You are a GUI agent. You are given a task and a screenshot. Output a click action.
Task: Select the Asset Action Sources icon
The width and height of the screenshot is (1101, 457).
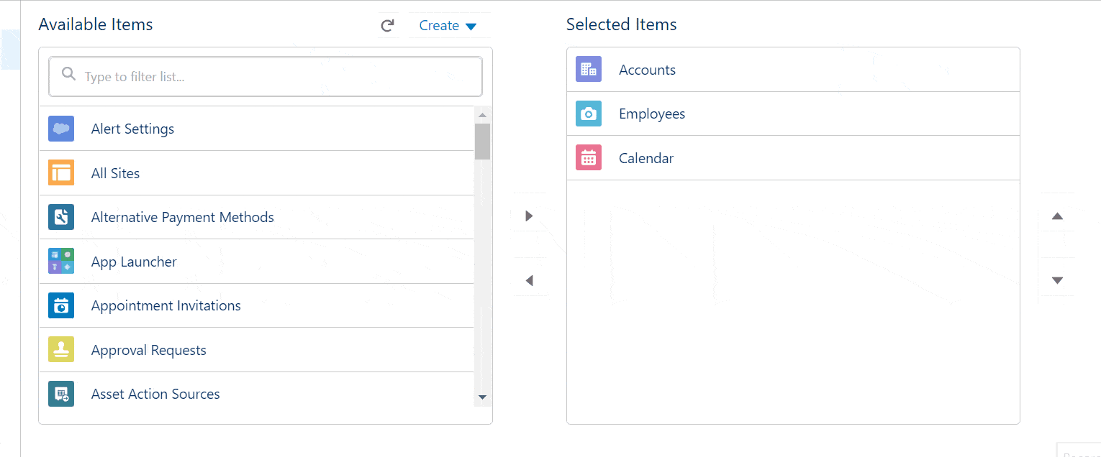(61, 393)
